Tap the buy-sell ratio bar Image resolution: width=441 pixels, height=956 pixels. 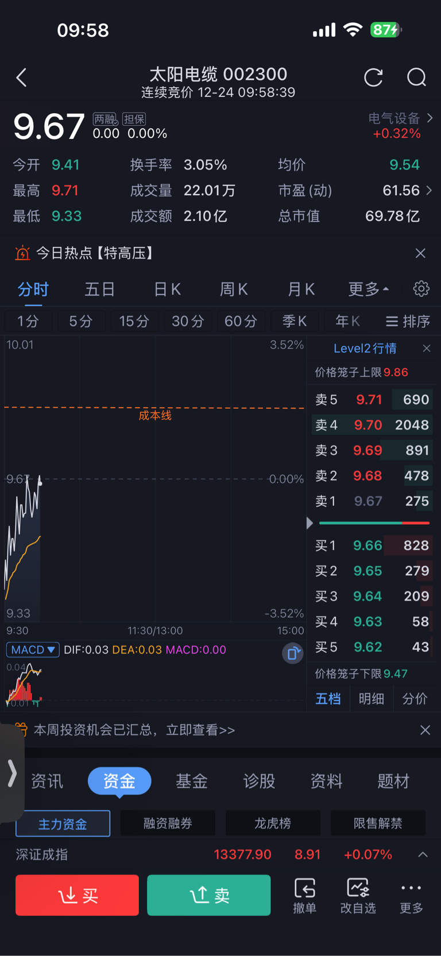pos(374,523)
